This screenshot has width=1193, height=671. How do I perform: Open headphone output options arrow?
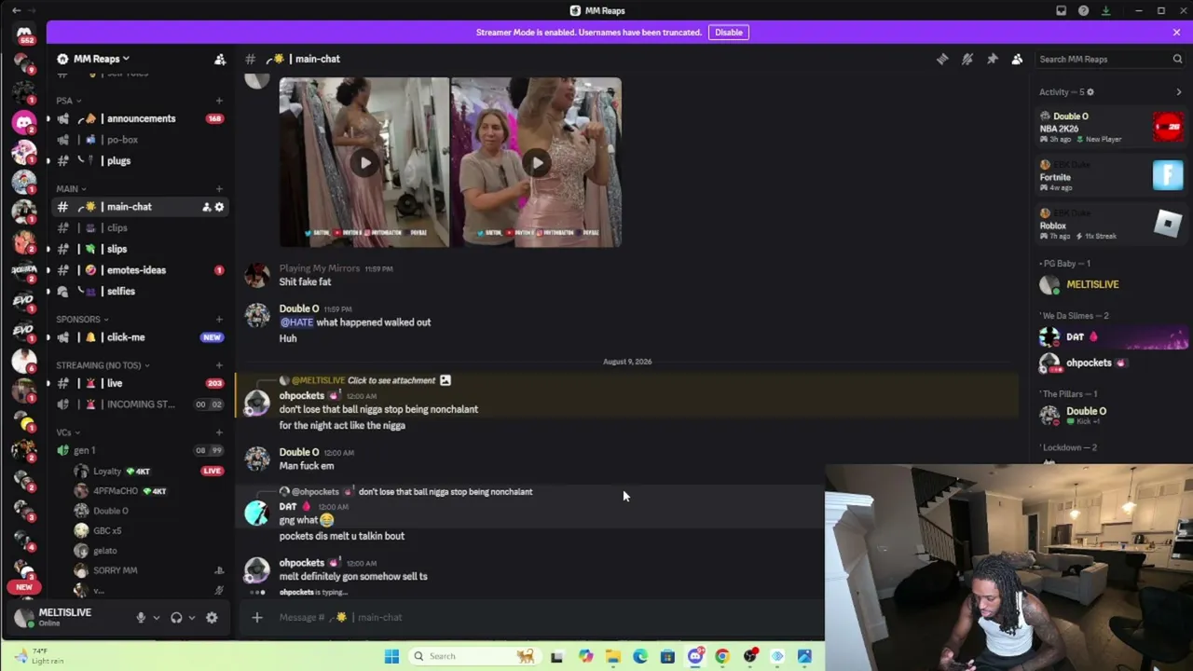tap(191, 617)
